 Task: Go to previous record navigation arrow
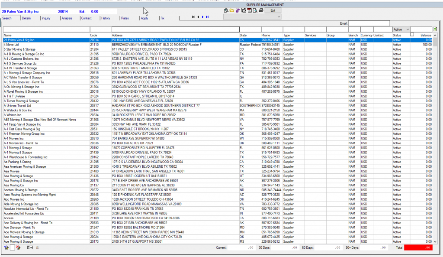pyautogui.click(x=198, y=17)
